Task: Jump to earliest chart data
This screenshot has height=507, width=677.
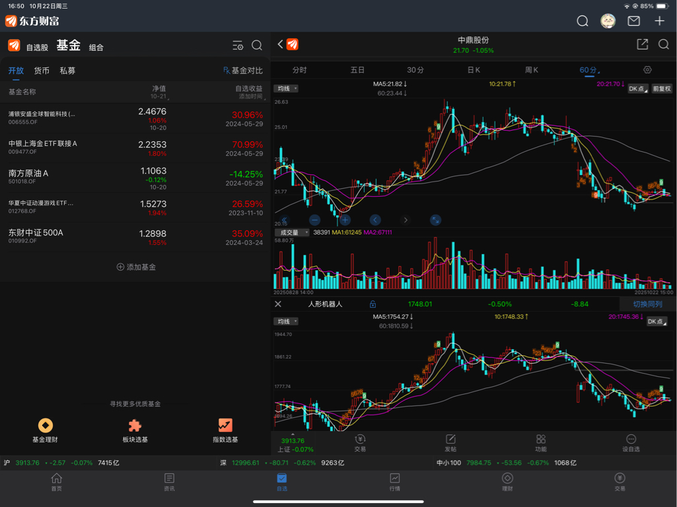Action: tap(284, 220)
